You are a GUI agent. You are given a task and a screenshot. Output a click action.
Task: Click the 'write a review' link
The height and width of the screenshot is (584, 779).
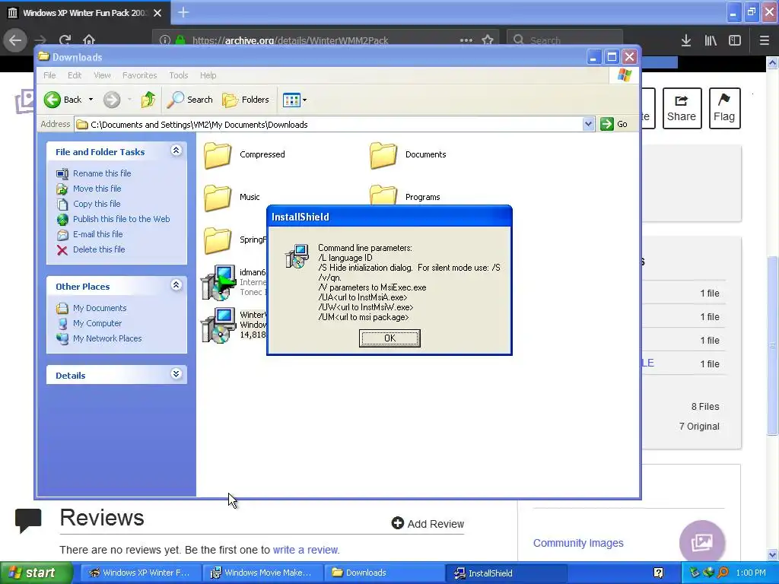click(306, 550)
